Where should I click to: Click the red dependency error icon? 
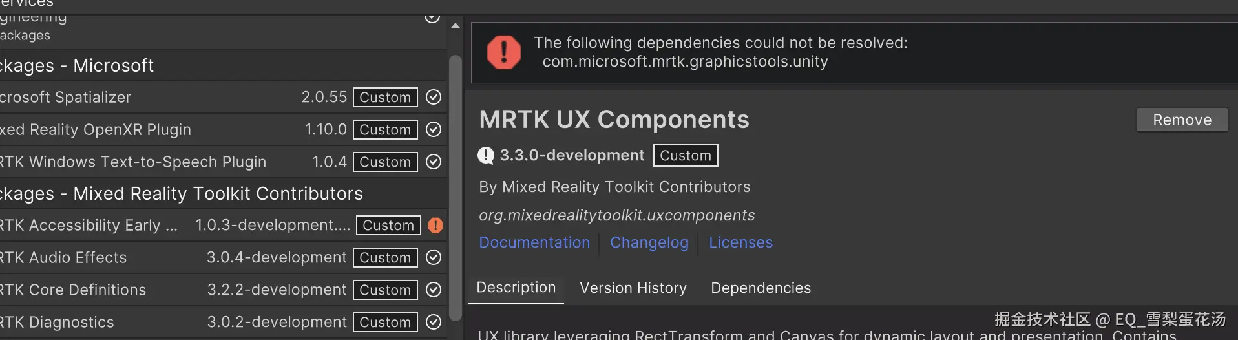(503, 52)
